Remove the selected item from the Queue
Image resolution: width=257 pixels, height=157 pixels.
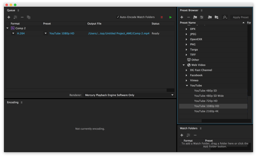click(22, 17)
